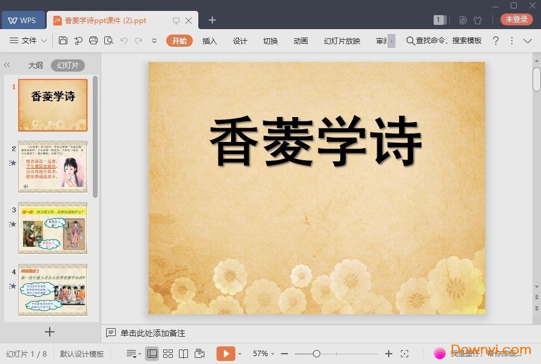Switch to the 插入 ribbon tab
The image size is (541, 364).
(209, 41)
